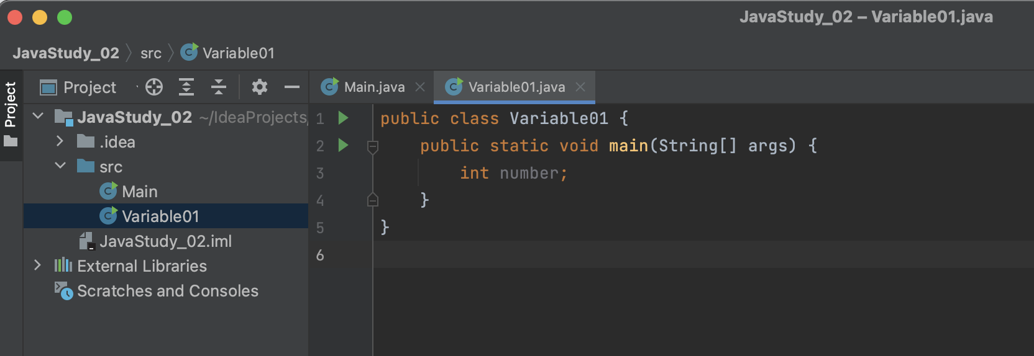This screenshot has height=356, width=1034.
Task: Click the yellow macOS minimize button
Action: [x=40, y=17]
